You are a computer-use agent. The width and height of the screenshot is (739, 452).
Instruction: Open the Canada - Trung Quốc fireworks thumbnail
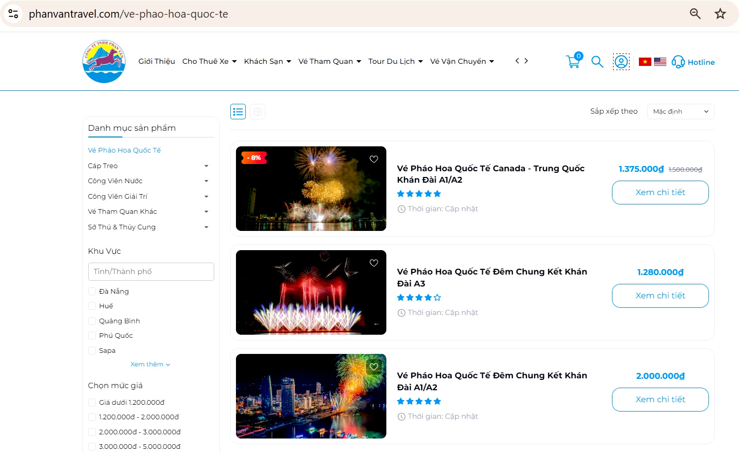[311, 188]
